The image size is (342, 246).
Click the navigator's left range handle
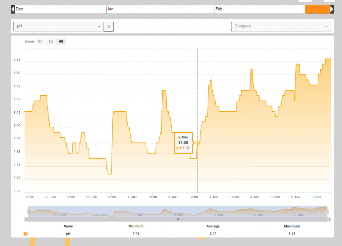[28, 211]
